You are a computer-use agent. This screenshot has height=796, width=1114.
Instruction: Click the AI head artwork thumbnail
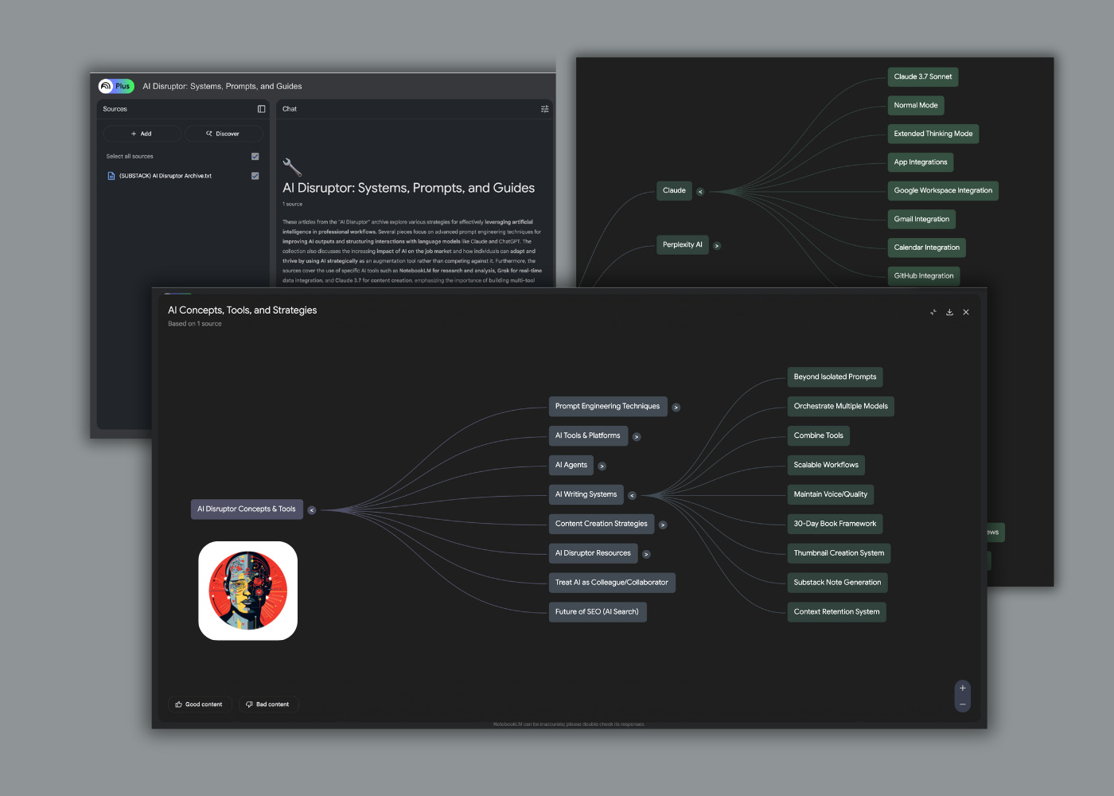click(248, 591)
